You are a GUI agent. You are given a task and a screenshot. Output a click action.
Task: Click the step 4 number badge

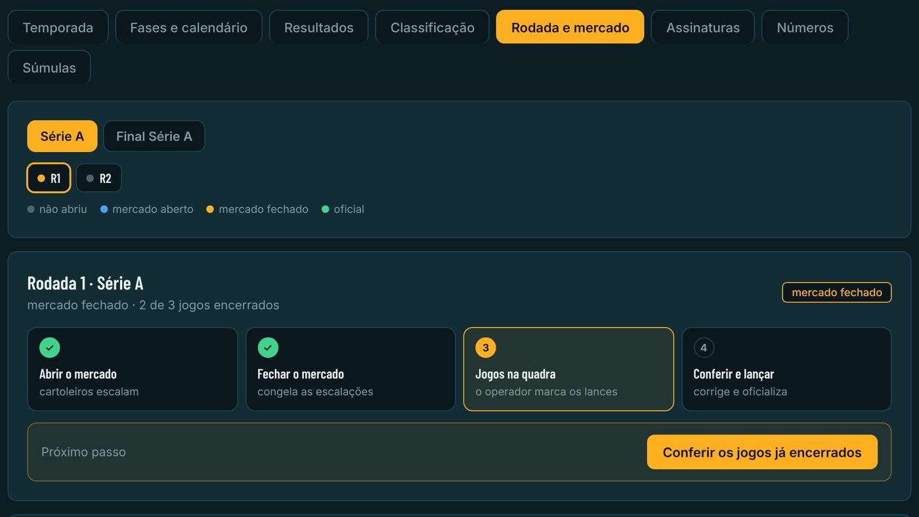[704, 348]
